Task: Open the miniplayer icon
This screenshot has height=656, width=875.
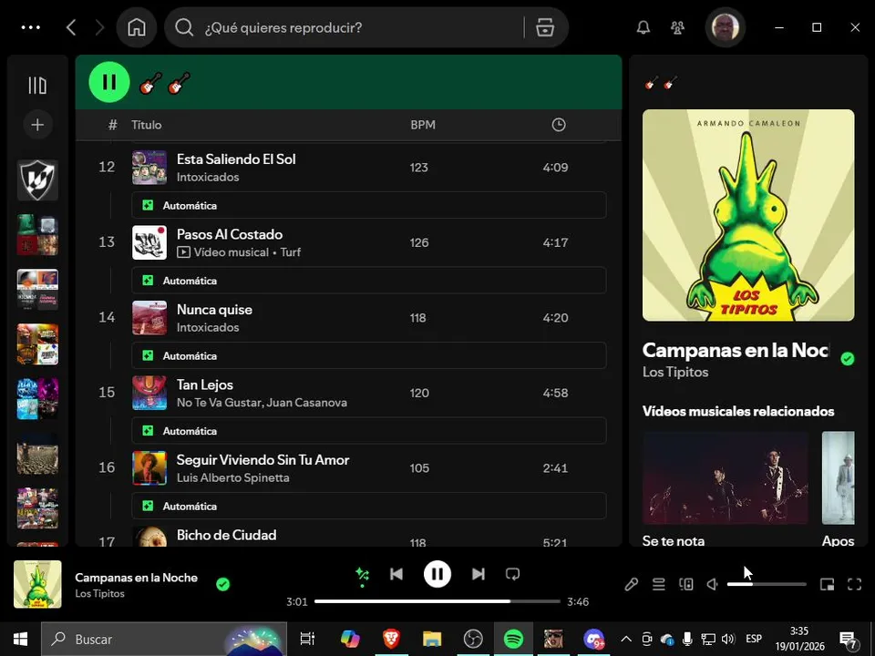Action: (x=827, y=584)
